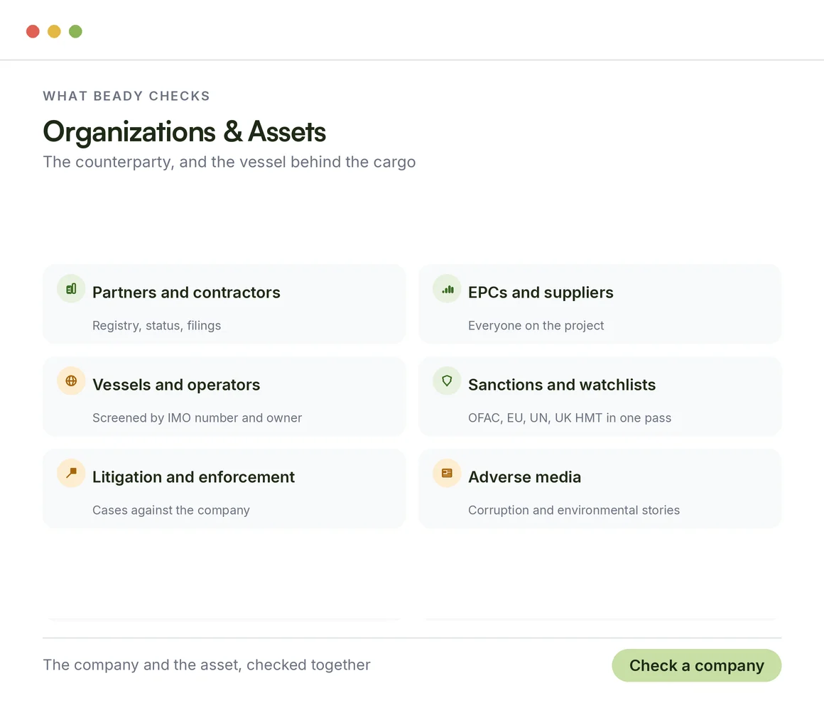
Task: Click the 'Everyone on the project' text
Action: [x=536, y=326]
